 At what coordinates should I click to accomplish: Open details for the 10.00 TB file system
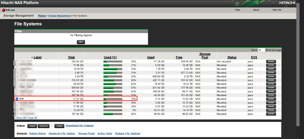(x=271, y=69)
